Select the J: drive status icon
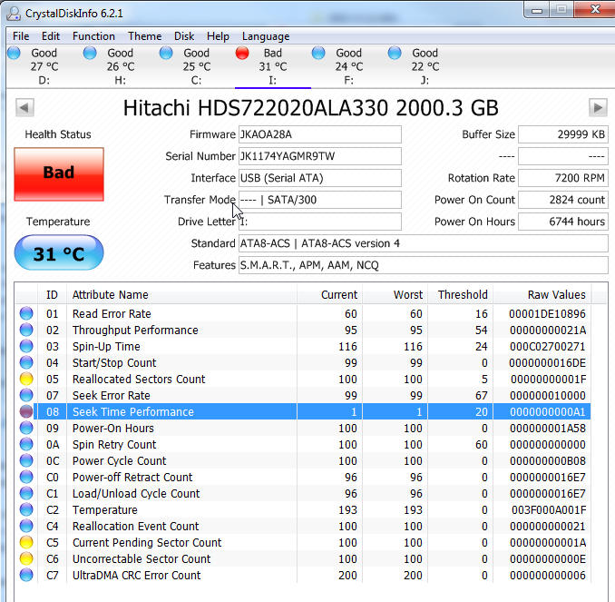Image resolution: width=615 pixels, height=602 pixels. coord(395,53)
